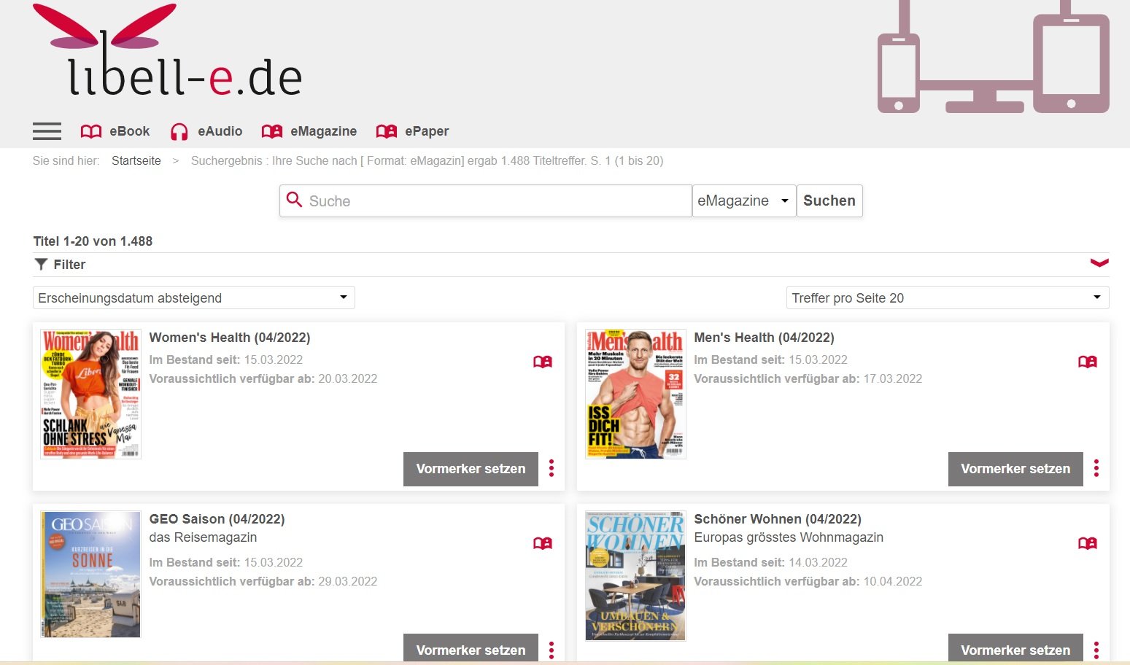
Task: Open more options for Schöner Wohnen
Action: click(x=1096, y=650)
